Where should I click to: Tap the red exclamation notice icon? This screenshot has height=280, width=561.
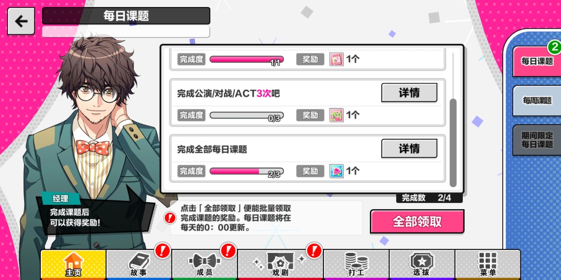170,217
